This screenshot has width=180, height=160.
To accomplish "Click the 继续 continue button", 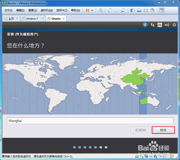I will tap(163, 130).
